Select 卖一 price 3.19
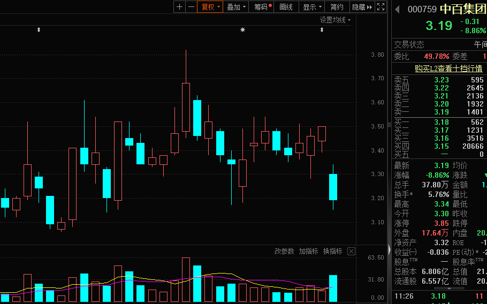 442,112
